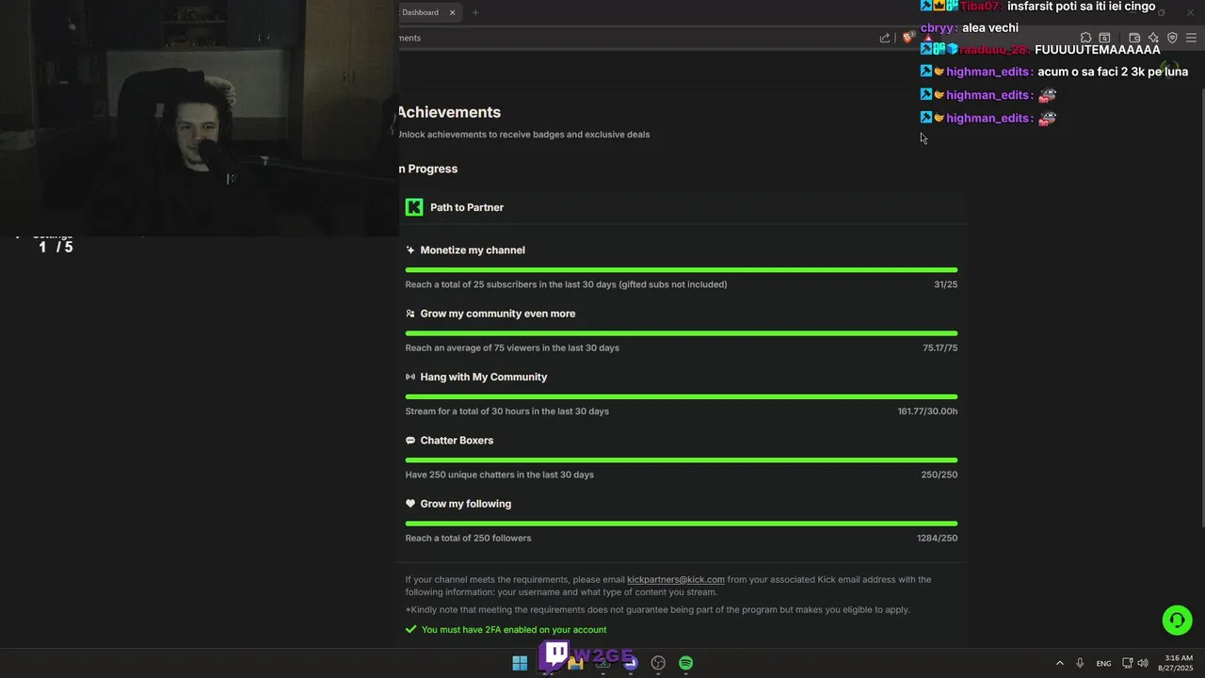Image resolution: width=1205 pixels, height=678 pixels.
Task: Click the kickpartners@kick.com email link
Action: tap(676, 579)
